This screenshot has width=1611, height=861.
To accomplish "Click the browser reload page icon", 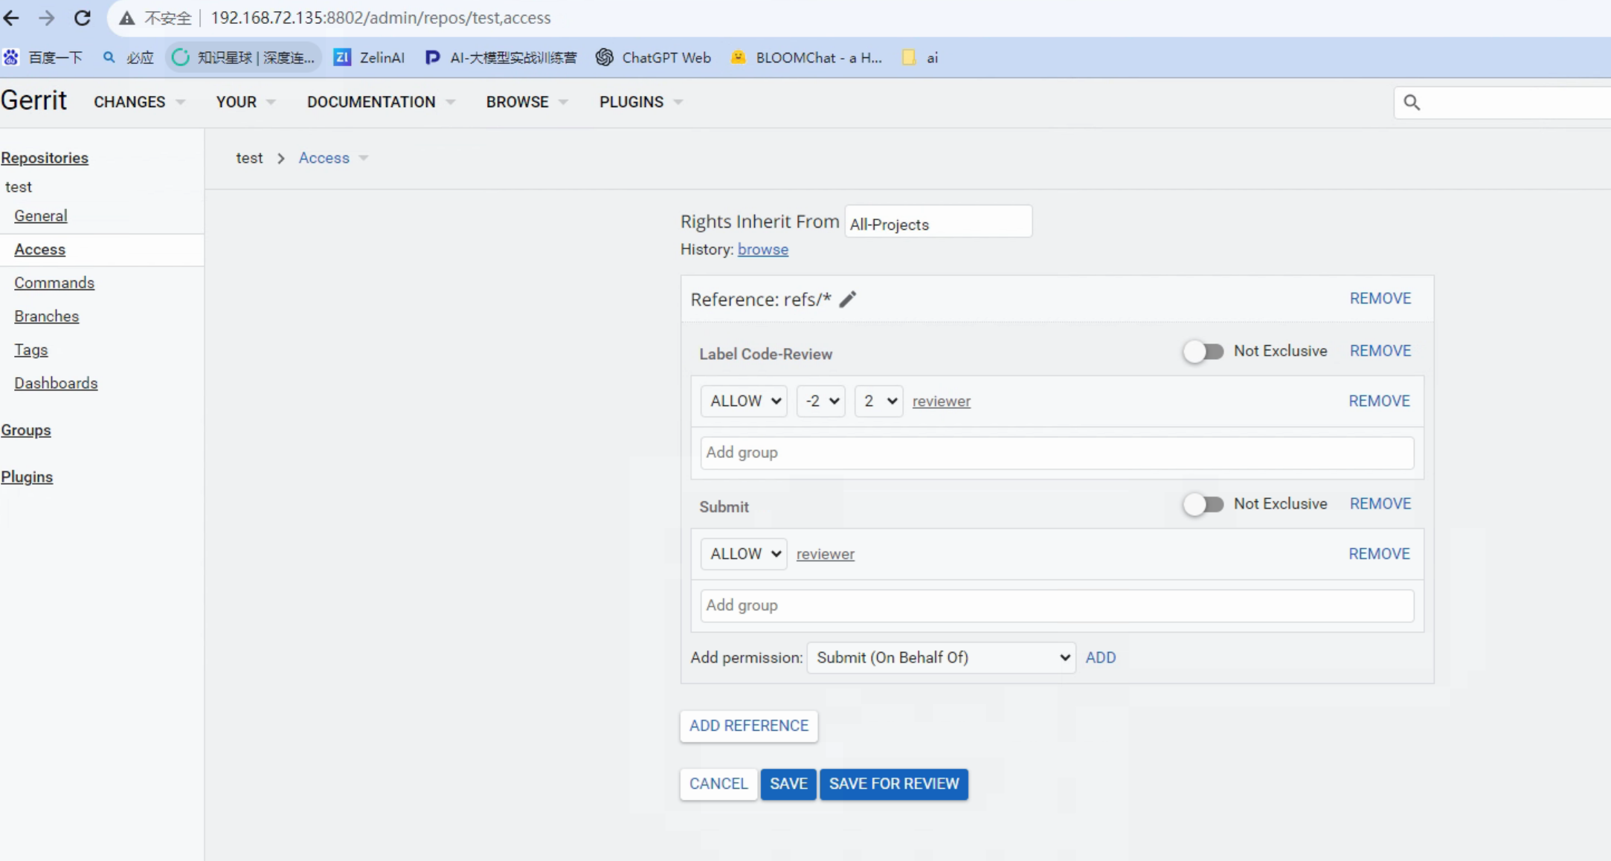I will coord(83,18).
